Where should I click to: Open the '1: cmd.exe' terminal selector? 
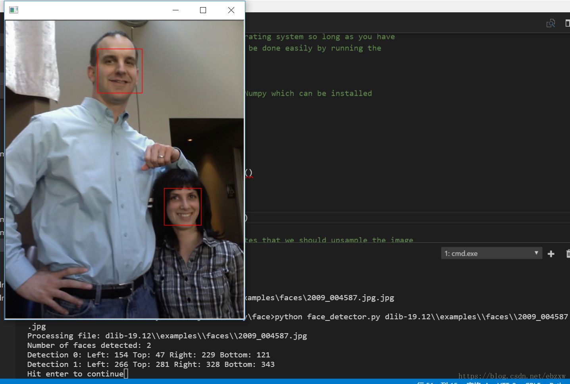[x=487, y=253]
